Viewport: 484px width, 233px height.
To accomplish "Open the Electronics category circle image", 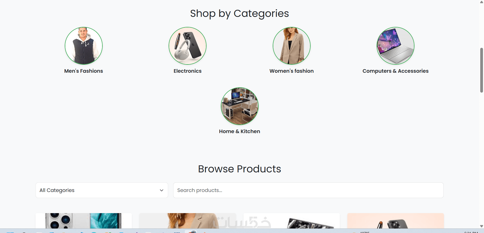I will point(188,46).
